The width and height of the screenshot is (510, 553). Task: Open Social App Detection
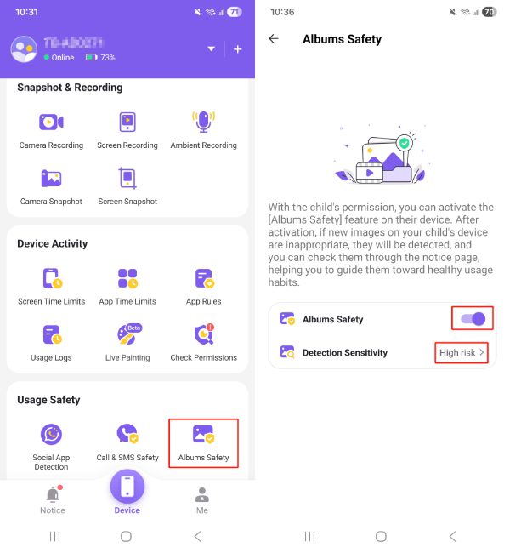coord(51,448)
